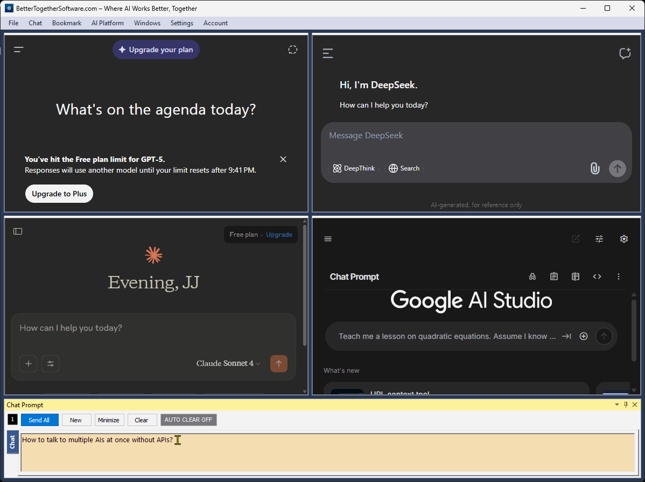Click Upgrade your plan button
The width and height of the screenshot is (645, 482).
coord(156,49)
